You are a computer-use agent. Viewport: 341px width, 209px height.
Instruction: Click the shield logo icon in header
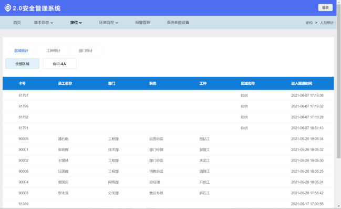coord(7,8)
